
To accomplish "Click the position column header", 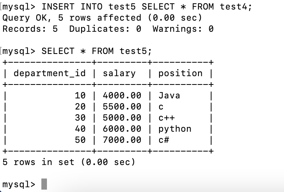I will [180, 73].
